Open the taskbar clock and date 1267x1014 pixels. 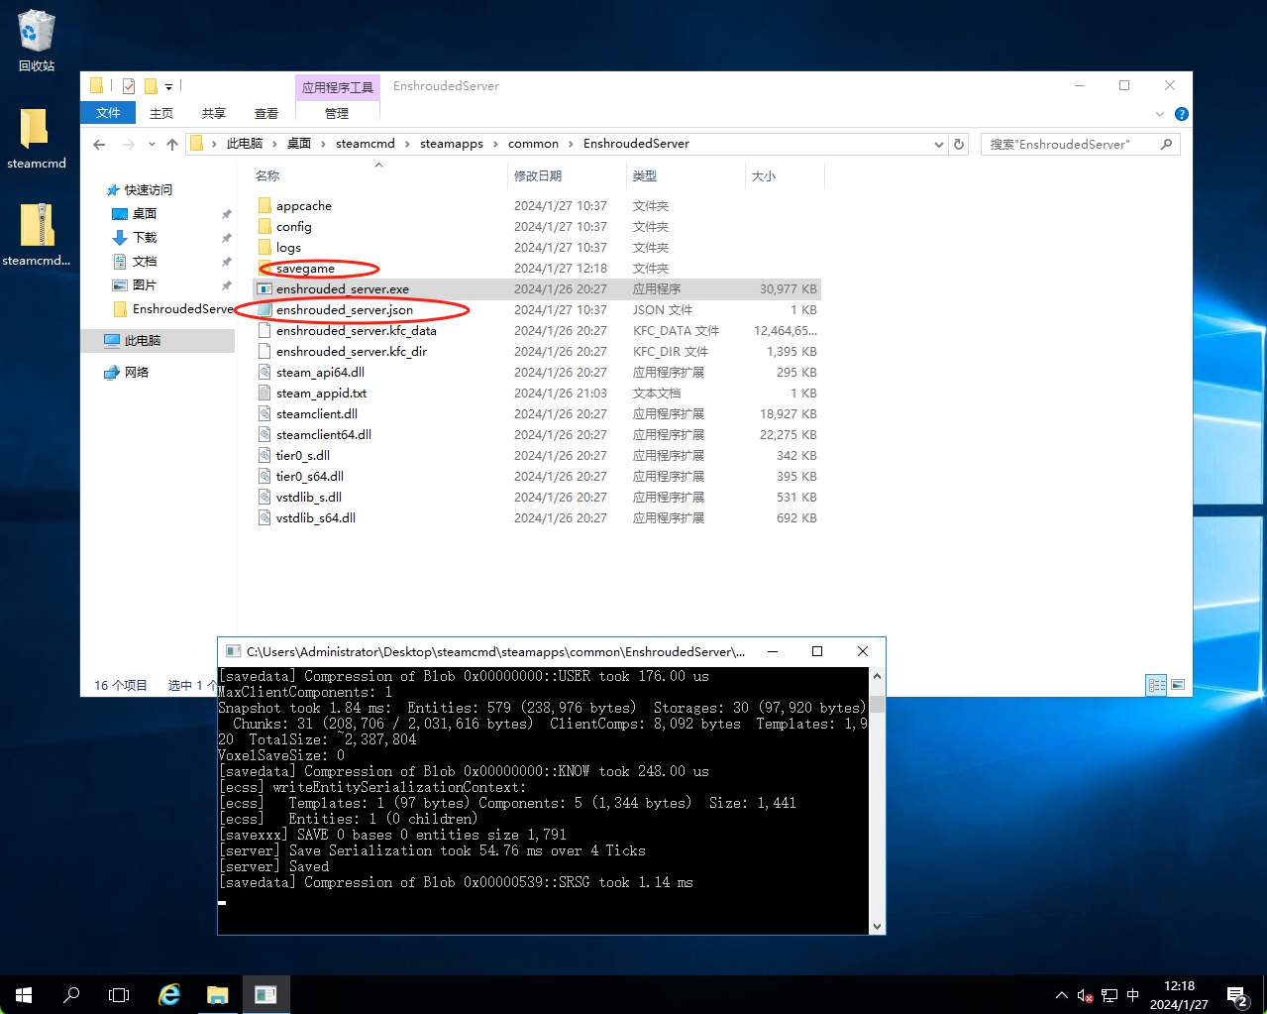point(1179,995)
